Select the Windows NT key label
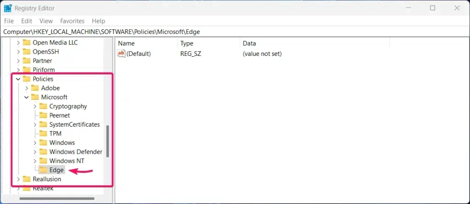 pyautogui.click(x=67, y=161)
